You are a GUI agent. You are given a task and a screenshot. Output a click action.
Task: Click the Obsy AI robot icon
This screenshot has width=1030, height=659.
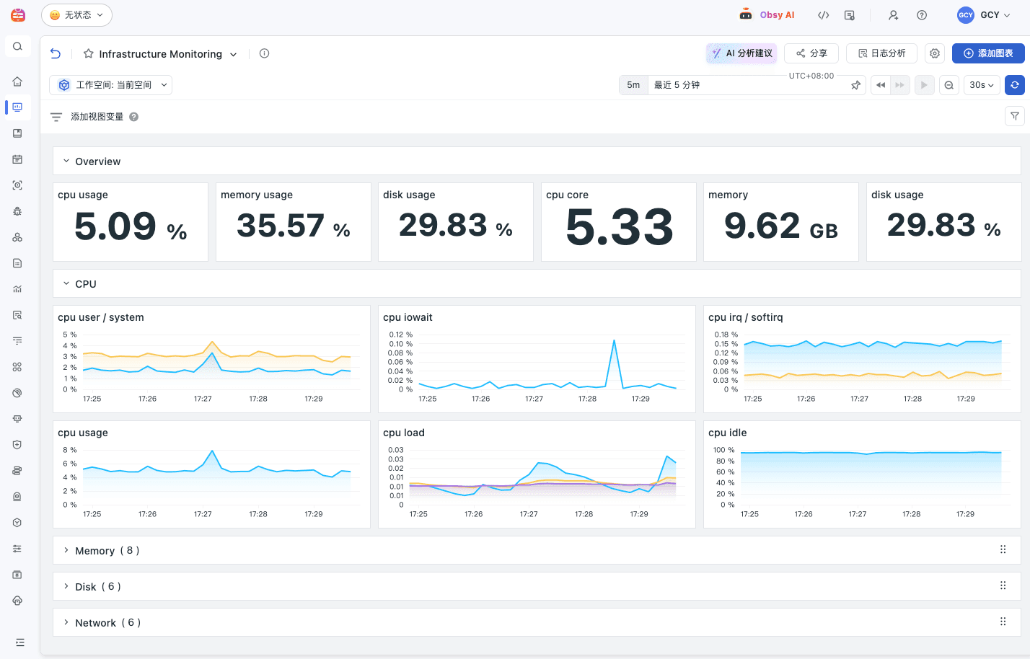[746, 14]
